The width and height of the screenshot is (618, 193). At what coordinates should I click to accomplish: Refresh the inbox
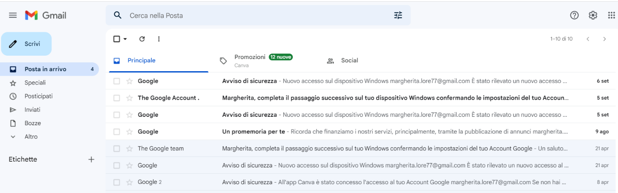click(x=142, y=39)
